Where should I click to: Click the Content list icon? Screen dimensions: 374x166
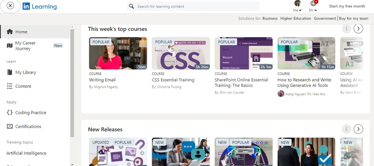[10, 86]
